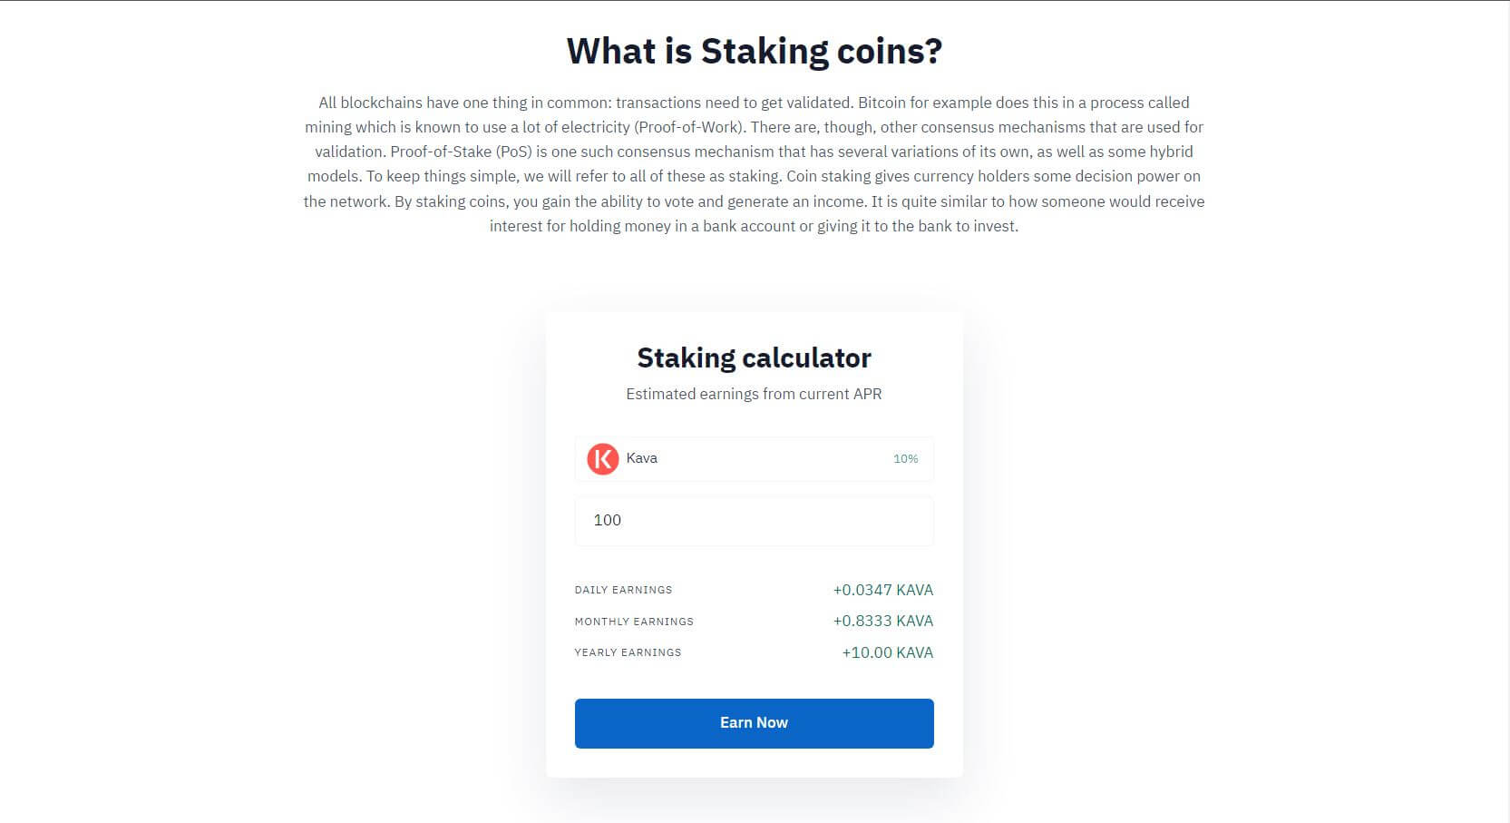The image size is (1510, 823).
Task: Click the Daily Earnings label
Action: 623,590
